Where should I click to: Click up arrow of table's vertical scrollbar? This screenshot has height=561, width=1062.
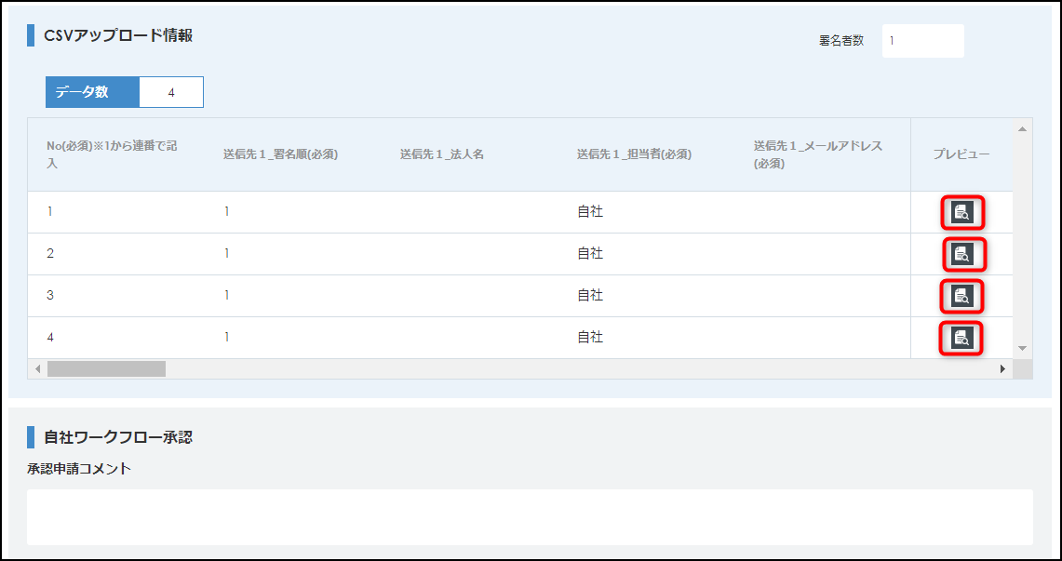click(1022, 128)
